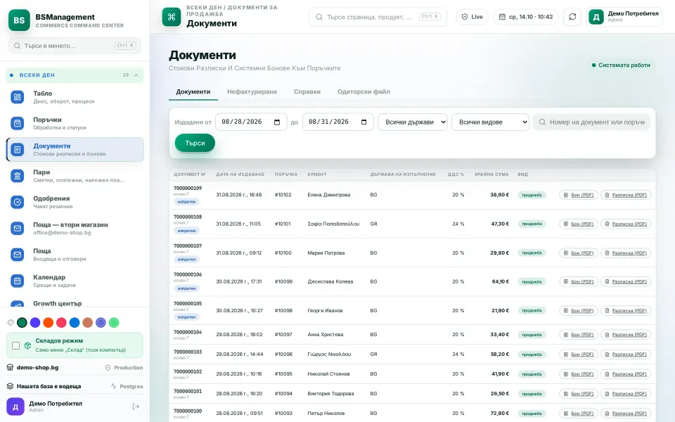The height and width of the screenshot is (422, 675).
Task: Pick the pink theme color swatch
Action: click(x=62, y=323)
